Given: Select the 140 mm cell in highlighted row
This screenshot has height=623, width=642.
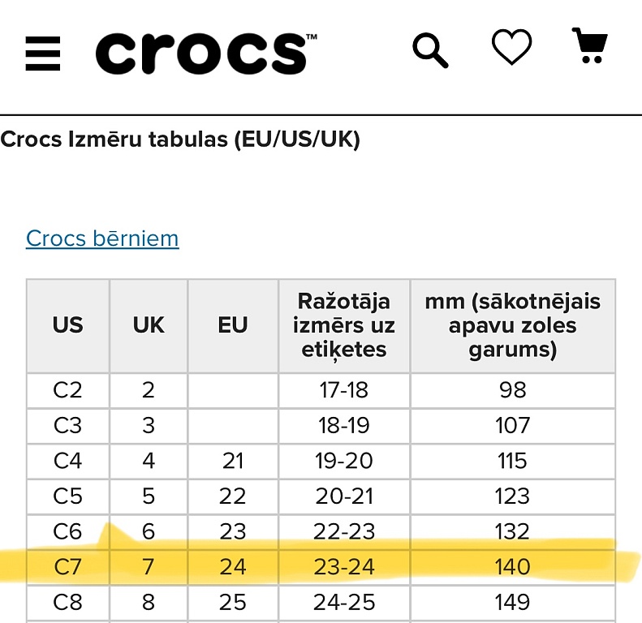Looking at the screenshot, I should pos(513,567).
